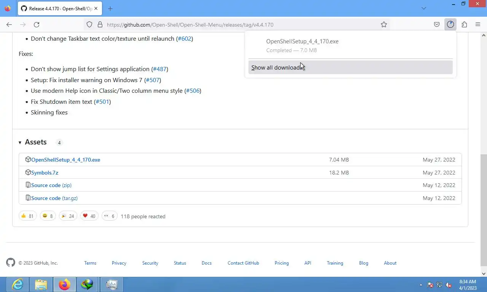Download OpenShellSetup_4_4_170.exe asset link
Viewport: 487px width, 292px height.
point(65,160)
